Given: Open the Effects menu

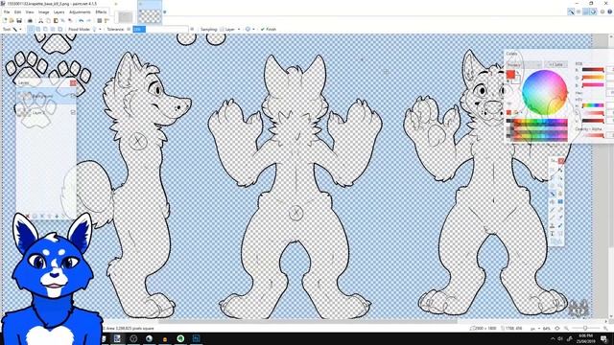Looking at the screenshot, I should coord(101,12).
